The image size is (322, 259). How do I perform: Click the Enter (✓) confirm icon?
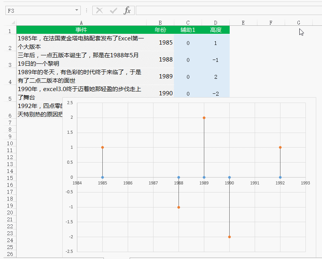113,10
